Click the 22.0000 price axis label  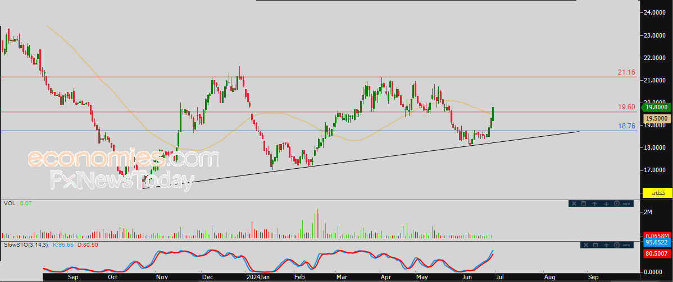(655, 57)
